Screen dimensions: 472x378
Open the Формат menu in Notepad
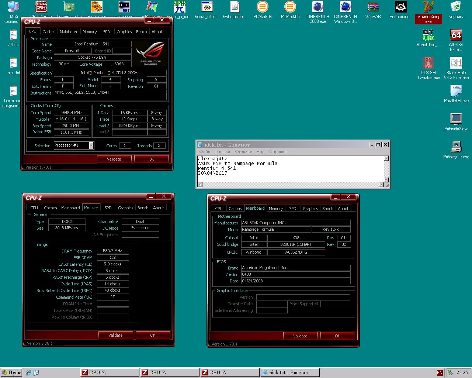click(x=243, y=152)
